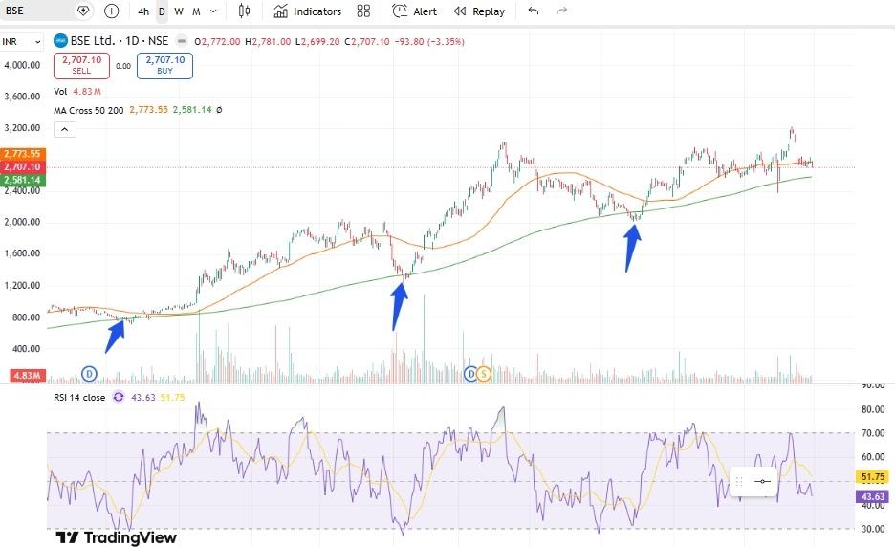Click the 2,581.14 MA value in legend

(192, 110)
